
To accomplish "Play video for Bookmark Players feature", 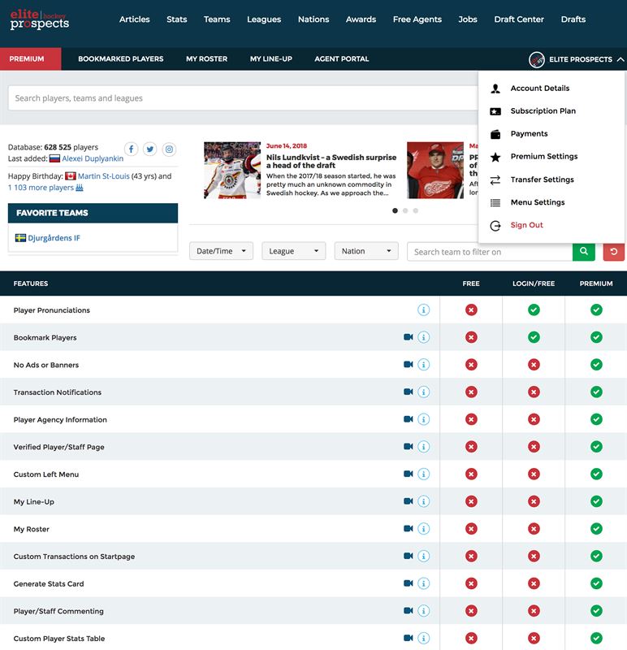I will [409, 337].
